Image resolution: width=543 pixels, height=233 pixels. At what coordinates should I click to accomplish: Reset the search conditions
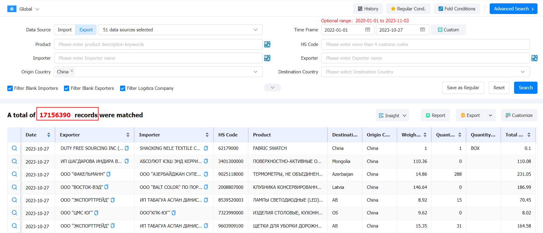point(499,88)
